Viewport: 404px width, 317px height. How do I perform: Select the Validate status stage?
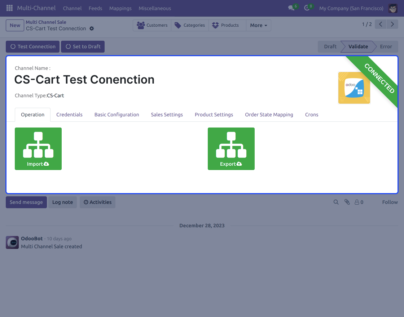tap(358, 46)
